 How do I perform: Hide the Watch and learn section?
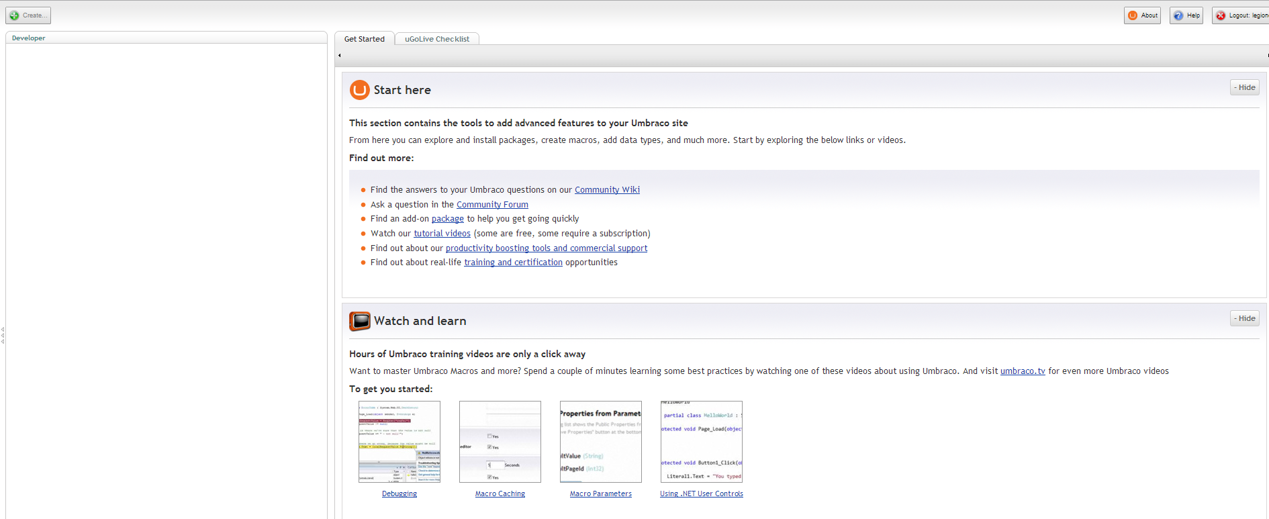[1245, 318]
